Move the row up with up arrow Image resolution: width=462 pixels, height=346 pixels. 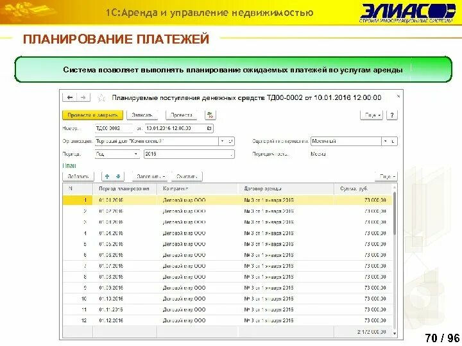(x=107, y=177)
